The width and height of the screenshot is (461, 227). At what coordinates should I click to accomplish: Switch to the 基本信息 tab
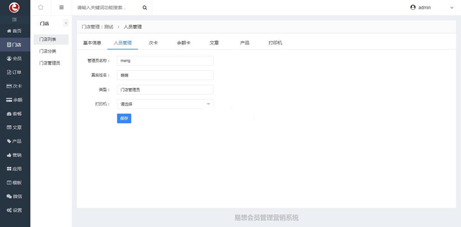click(92, 43)
